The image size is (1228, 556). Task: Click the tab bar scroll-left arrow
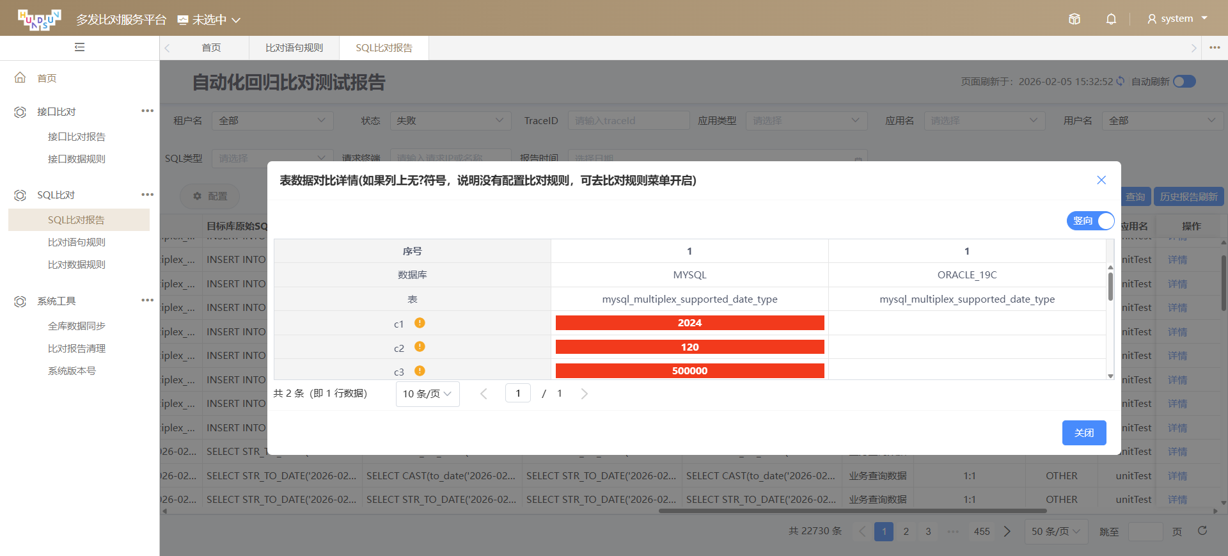tap(168, 48)
